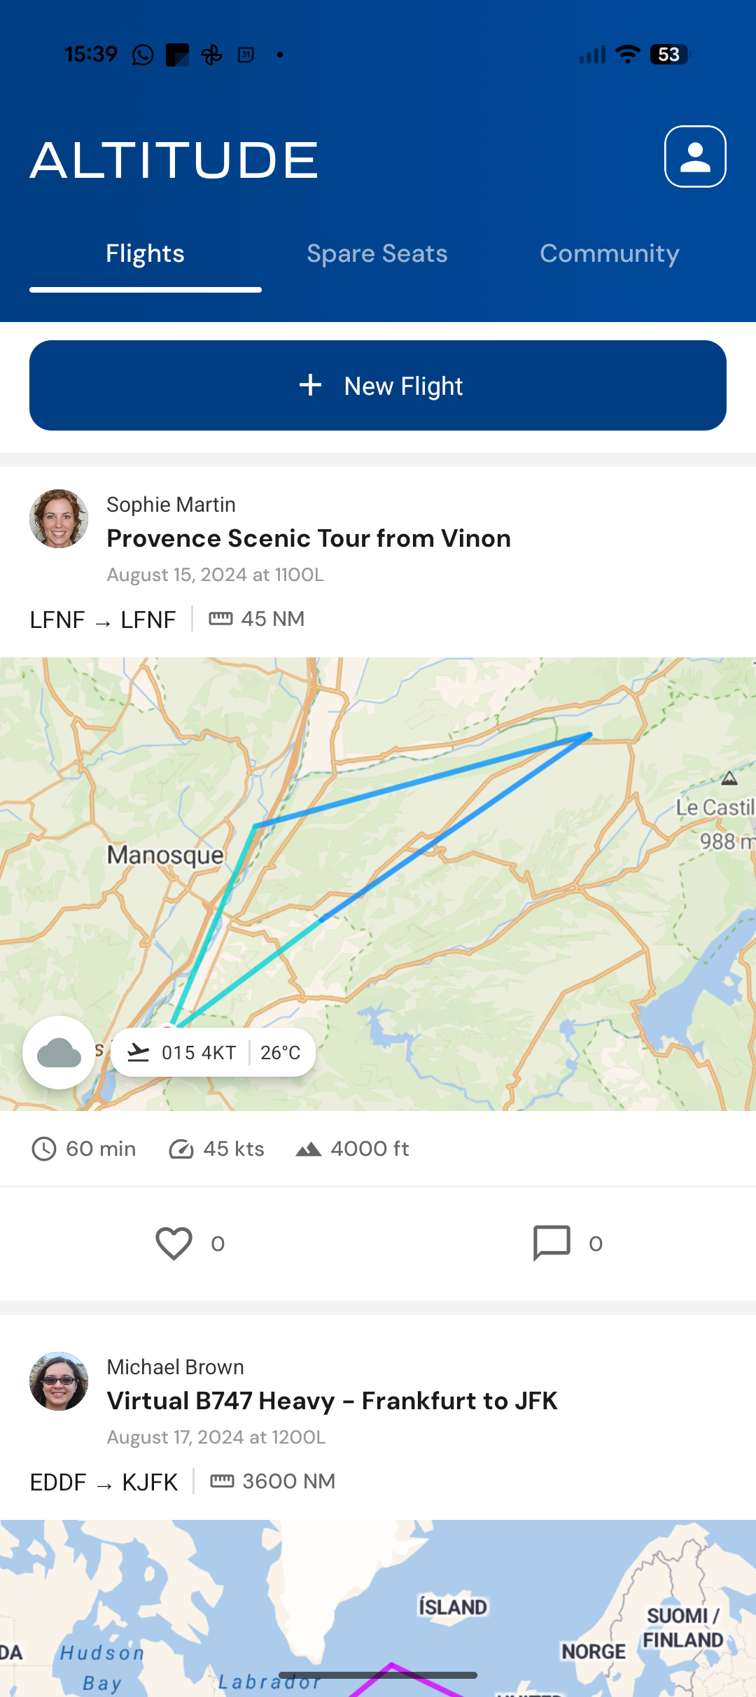Tap the speedometer 45 kts icon
Screen dimensions: 756x1697
pos(181,1149)
